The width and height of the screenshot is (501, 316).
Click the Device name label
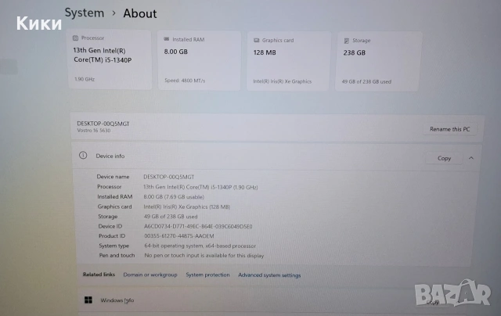coord(113,177)
